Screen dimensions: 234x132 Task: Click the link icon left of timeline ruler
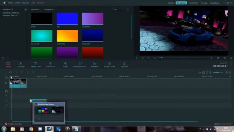pos(6,77)
